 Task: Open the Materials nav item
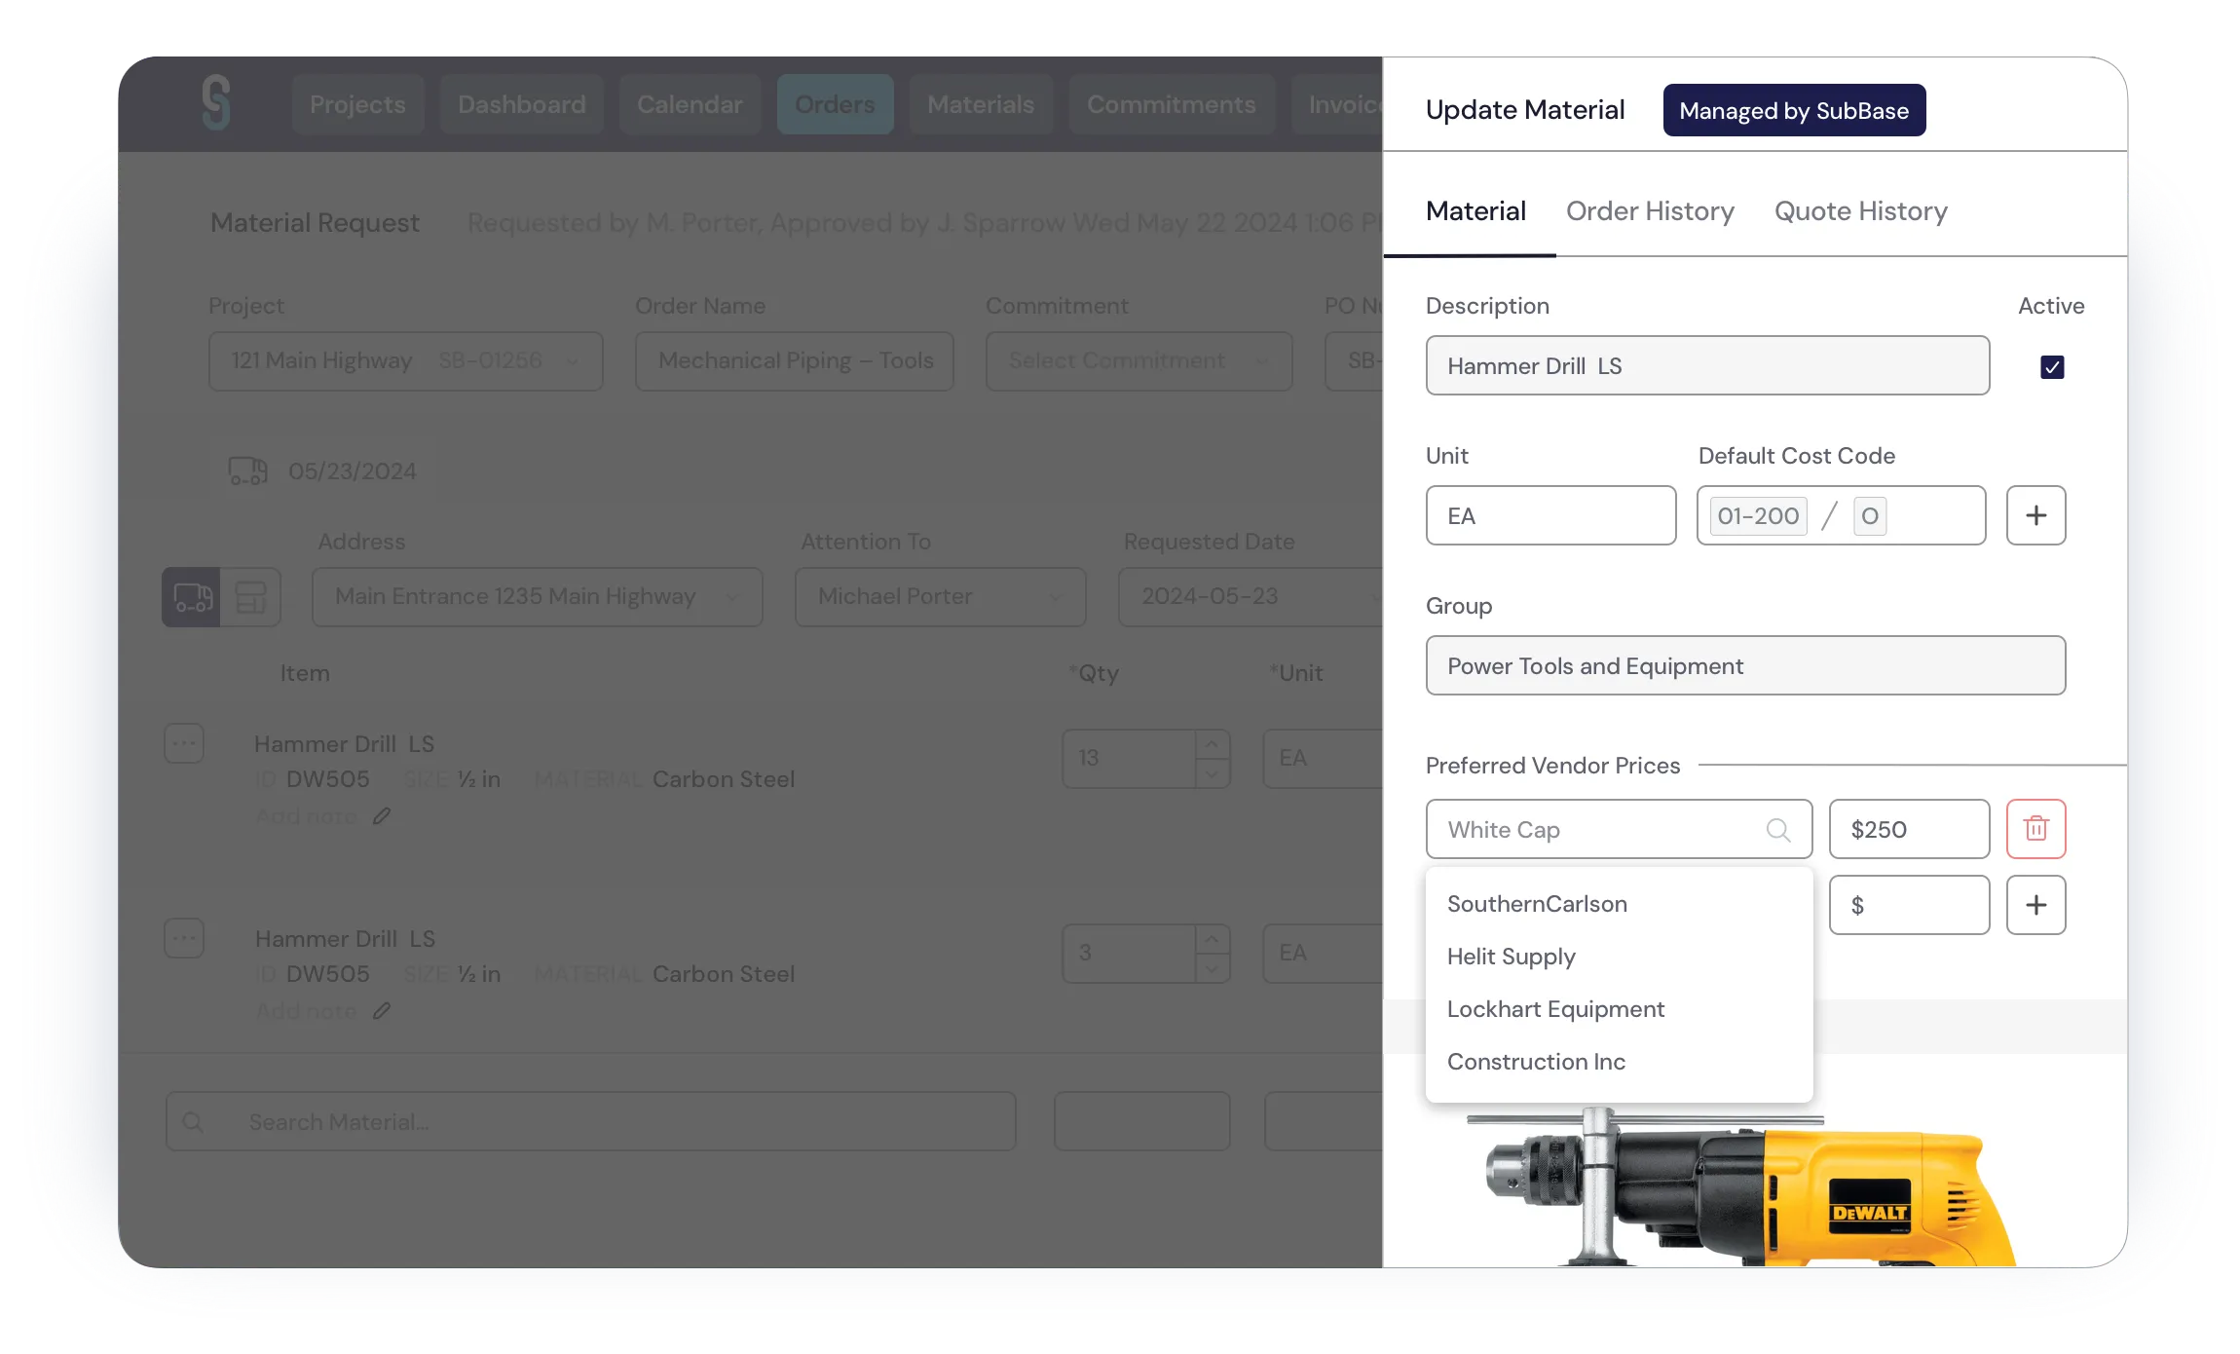pos(981,104)
